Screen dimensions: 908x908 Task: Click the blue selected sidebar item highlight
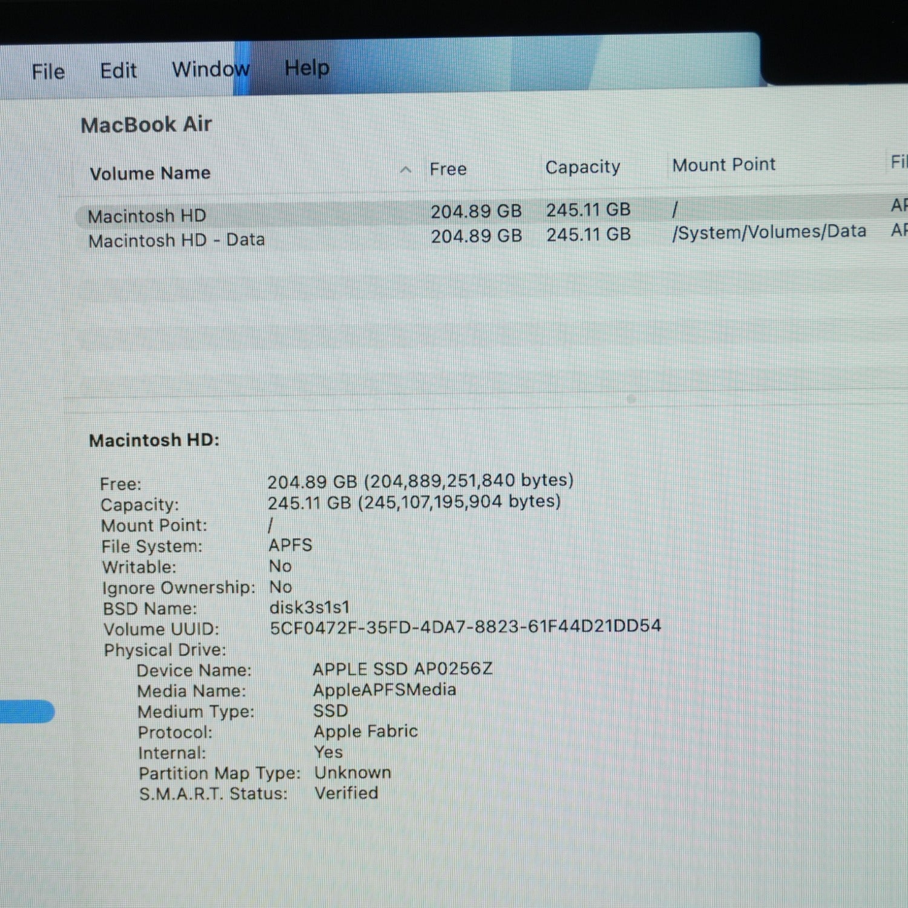click(x=27, y=711)
